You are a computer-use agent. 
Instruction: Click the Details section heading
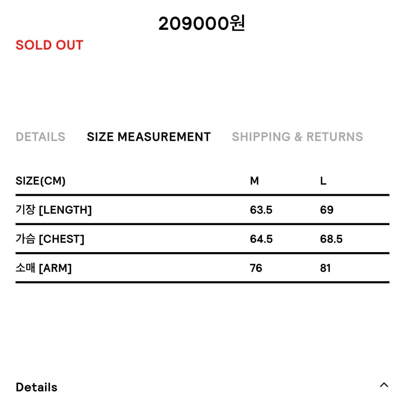[36, 387]
